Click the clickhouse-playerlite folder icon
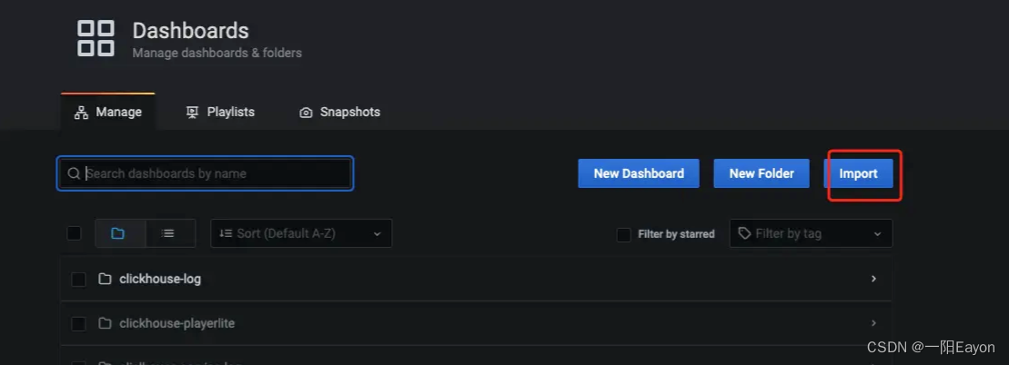The height and width of the screenshot is (365, 1009). point(105,323)
